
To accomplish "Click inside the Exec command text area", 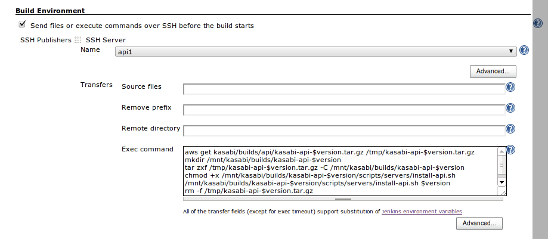I will pos(340,171).
